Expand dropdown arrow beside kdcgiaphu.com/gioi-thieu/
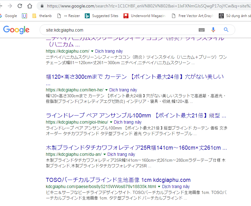251x206 pixels. [111, 122]
